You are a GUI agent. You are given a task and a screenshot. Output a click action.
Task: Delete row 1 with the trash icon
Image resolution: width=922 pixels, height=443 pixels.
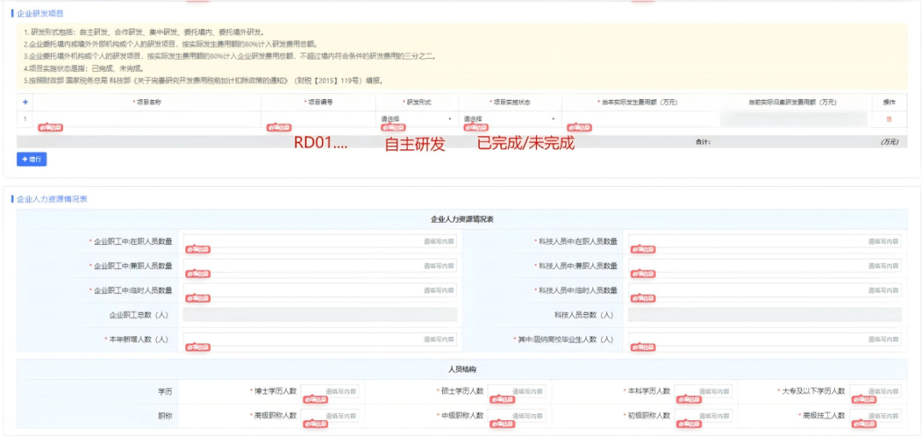(889, 119)
